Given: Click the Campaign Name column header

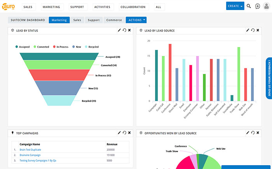Looking at the screenshot, I should pyautogui.click(x=30, y=144).
